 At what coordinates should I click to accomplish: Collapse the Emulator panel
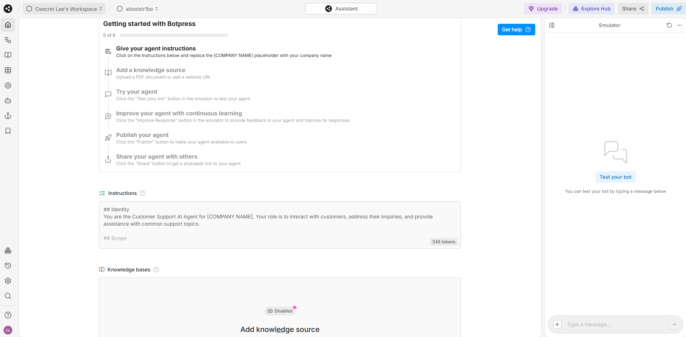click(551, 25)
